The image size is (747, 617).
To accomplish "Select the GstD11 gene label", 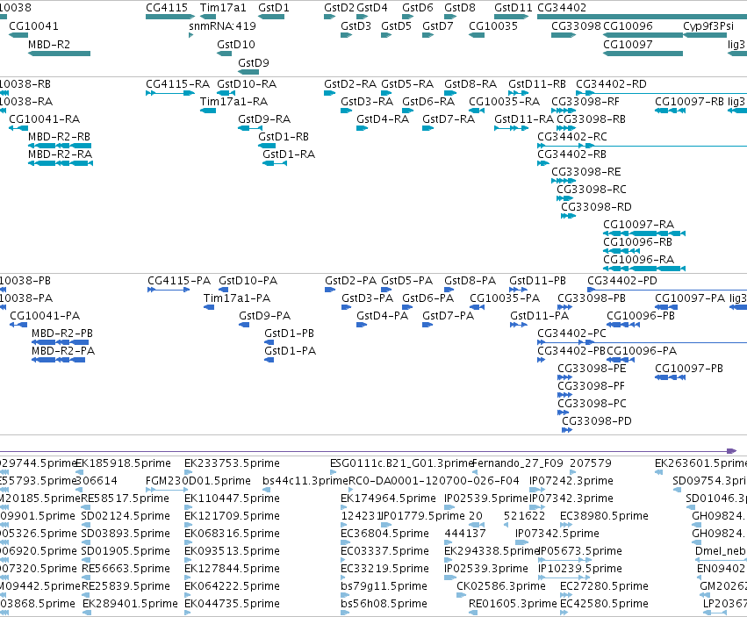I will click(x=514, y=8).
